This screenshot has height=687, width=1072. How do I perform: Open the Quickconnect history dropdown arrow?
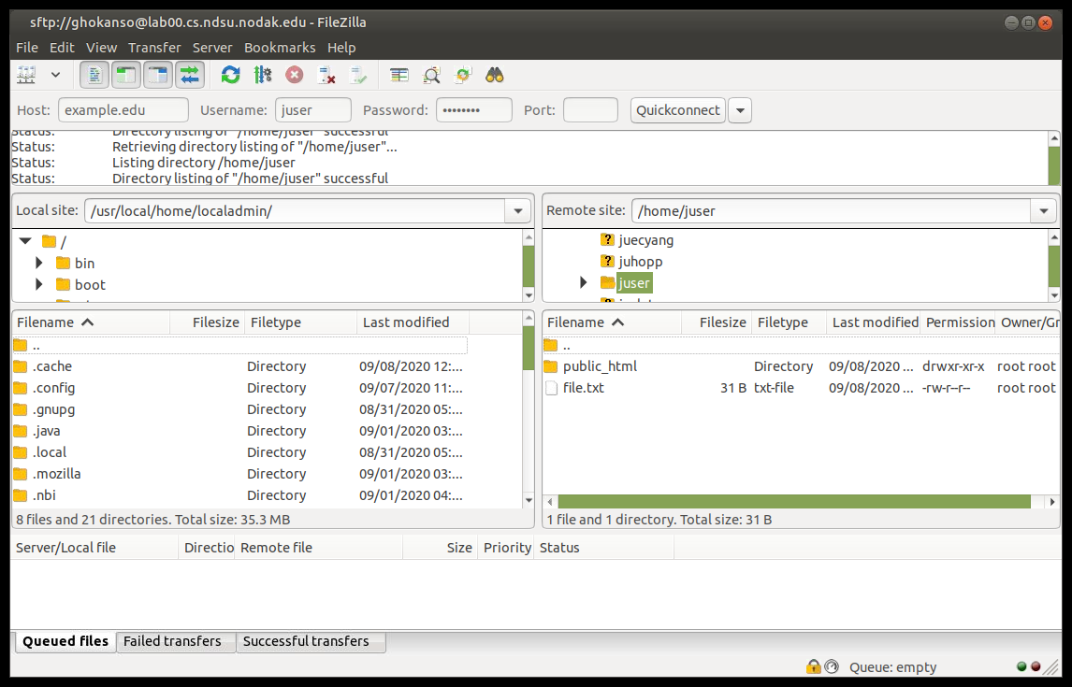739,110
